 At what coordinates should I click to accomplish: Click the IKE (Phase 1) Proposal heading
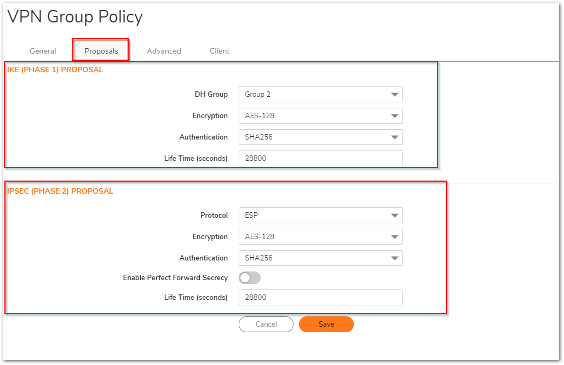tap(55, 70)
